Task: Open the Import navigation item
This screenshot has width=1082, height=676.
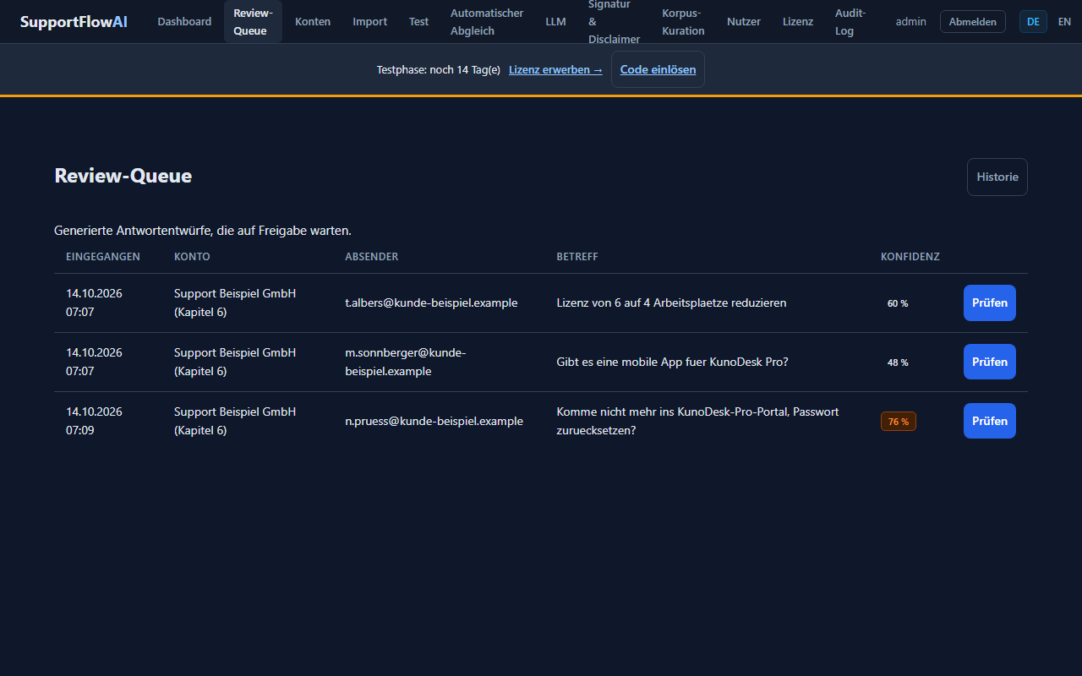Action: click(x=370, y=22)
